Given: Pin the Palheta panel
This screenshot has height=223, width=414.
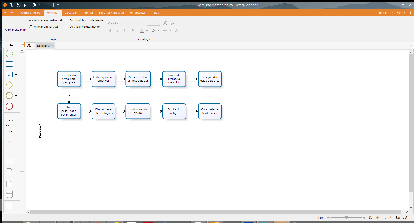Looking at the screenshot, I should pyautogui.click(x=23, y=44).
